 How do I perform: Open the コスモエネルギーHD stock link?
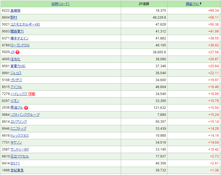[25, 24]
